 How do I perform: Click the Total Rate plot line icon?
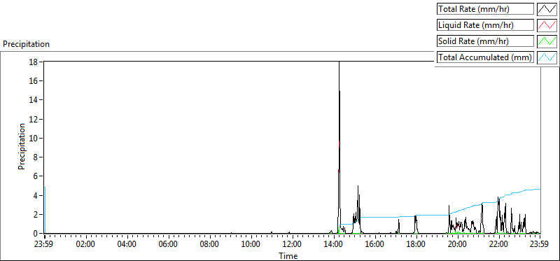[547, 9]
